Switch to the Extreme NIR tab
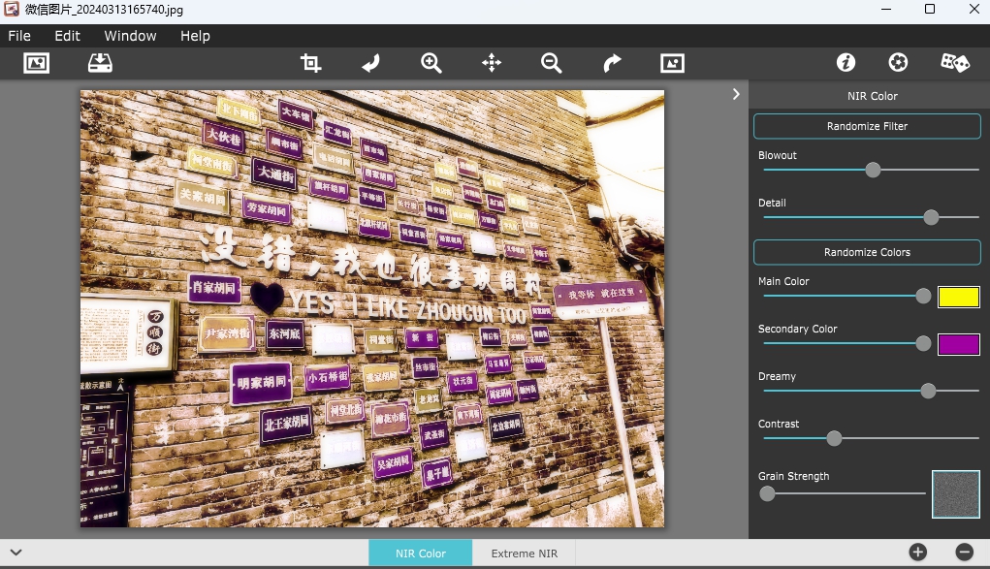This screenshot has width=990, height=569. [524, 553]
